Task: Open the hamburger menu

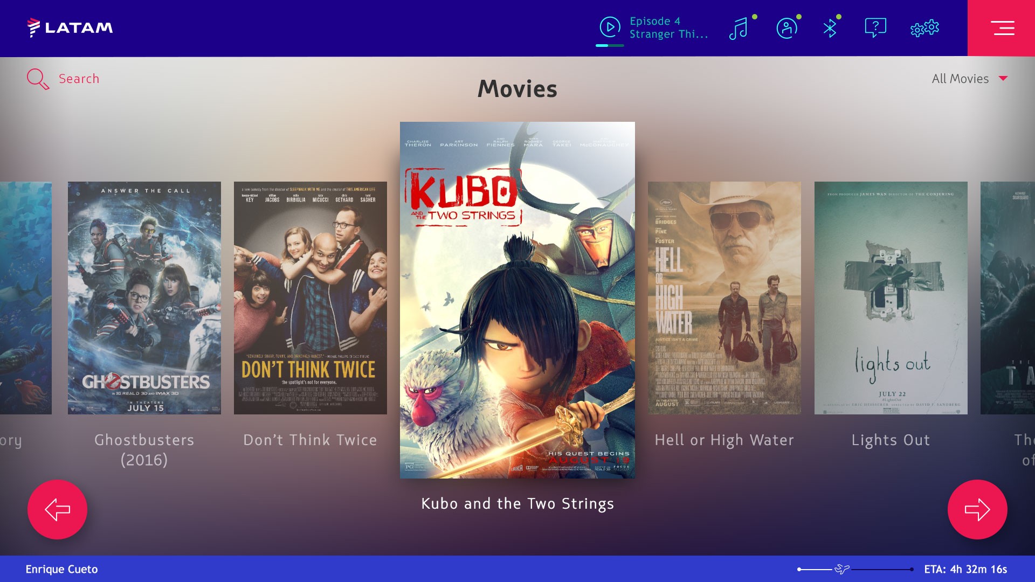Action: click(1002, 28)
